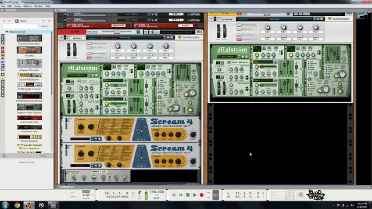Screen dimensions: 372x209
Task: Open the Effects location dropdown in the Browser
Action: 30,21
